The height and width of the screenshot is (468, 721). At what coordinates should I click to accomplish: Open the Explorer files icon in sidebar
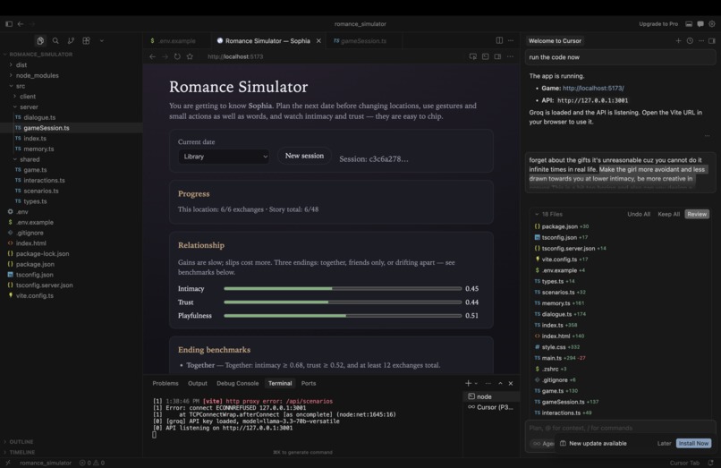point(40,41)
